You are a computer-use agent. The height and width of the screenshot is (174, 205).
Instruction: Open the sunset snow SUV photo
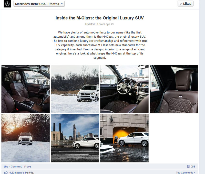pos(26,138)
